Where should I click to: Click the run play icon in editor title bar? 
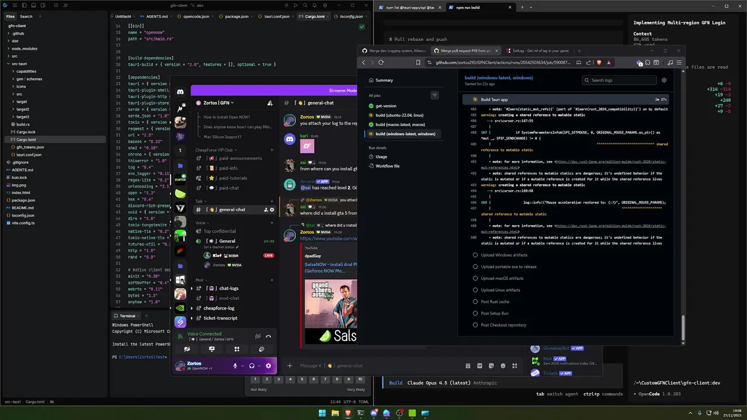click(296, 5)
